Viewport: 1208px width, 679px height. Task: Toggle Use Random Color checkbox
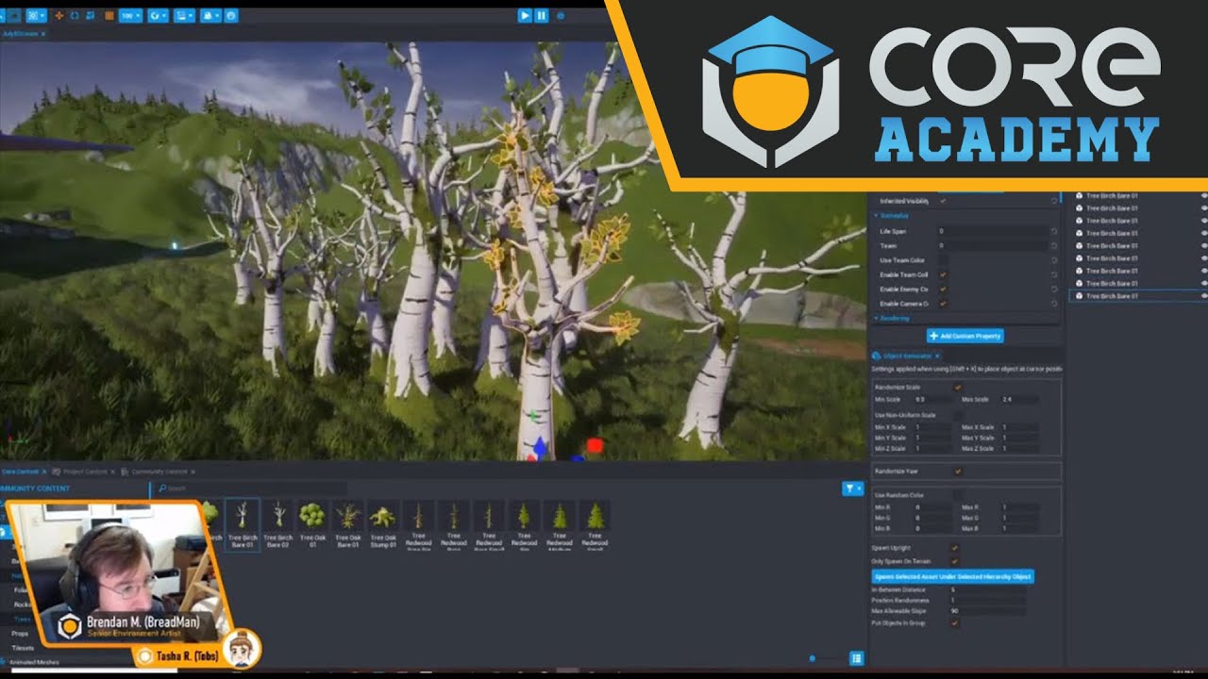958,495
